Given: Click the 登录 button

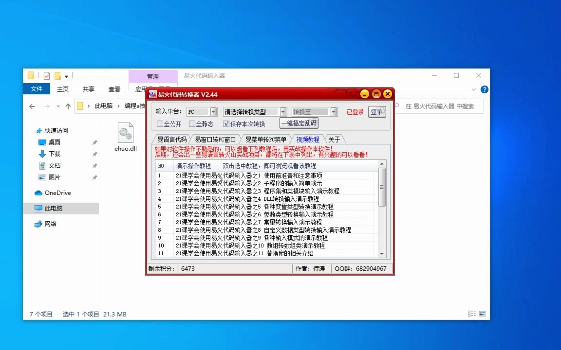Looking at the screenshot, I should pos(377,112).
